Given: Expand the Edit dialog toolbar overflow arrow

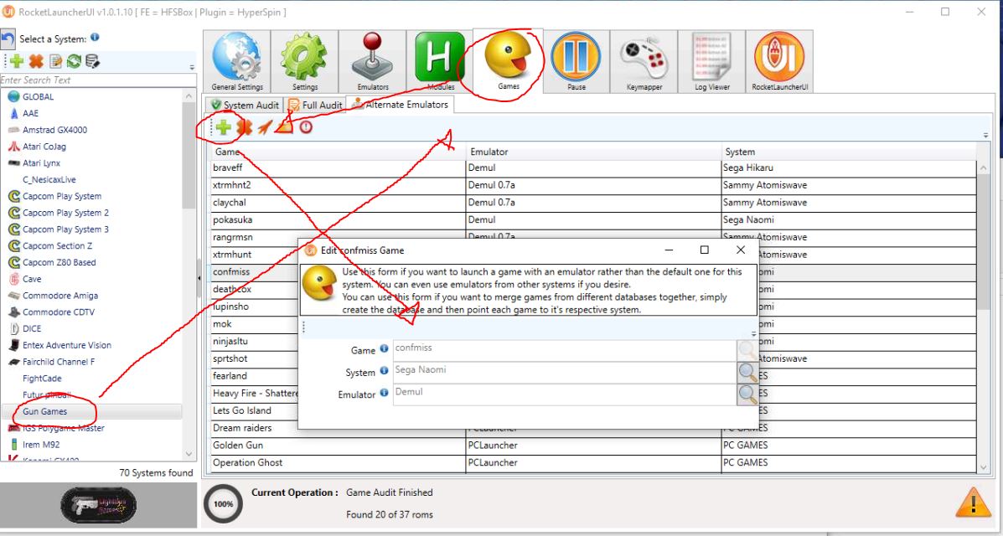Looking at the screenshot, I should pyautogui.click(x=753, y=333).
